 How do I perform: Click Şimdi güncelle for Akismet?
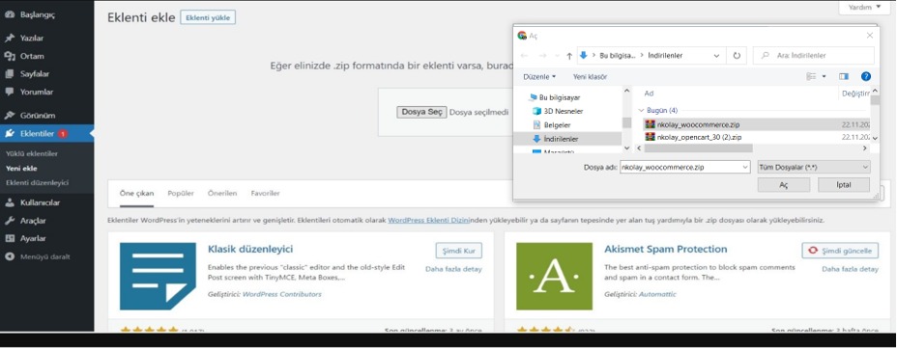[840, 251]
